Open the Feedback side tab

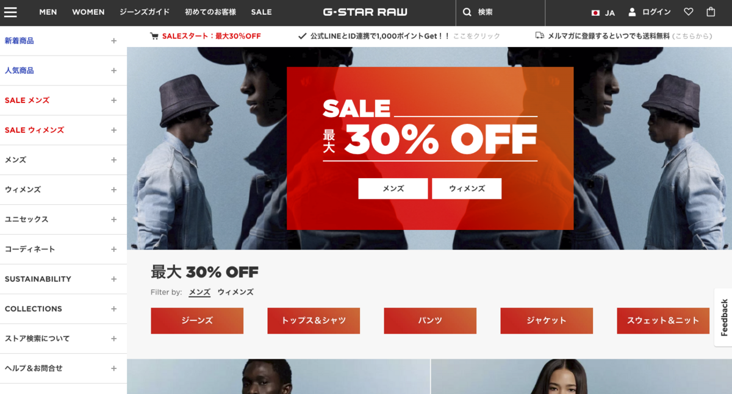coord(723,317)
